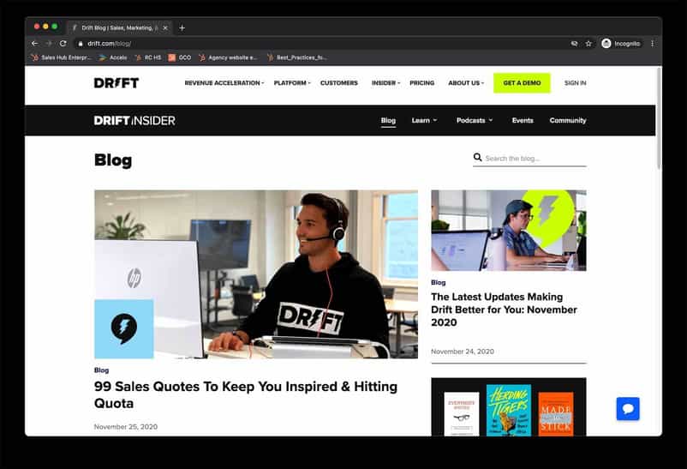Viewport: 687px width, 469px height.
Task: Expand the Platform menu
Action: coord(292,83)
